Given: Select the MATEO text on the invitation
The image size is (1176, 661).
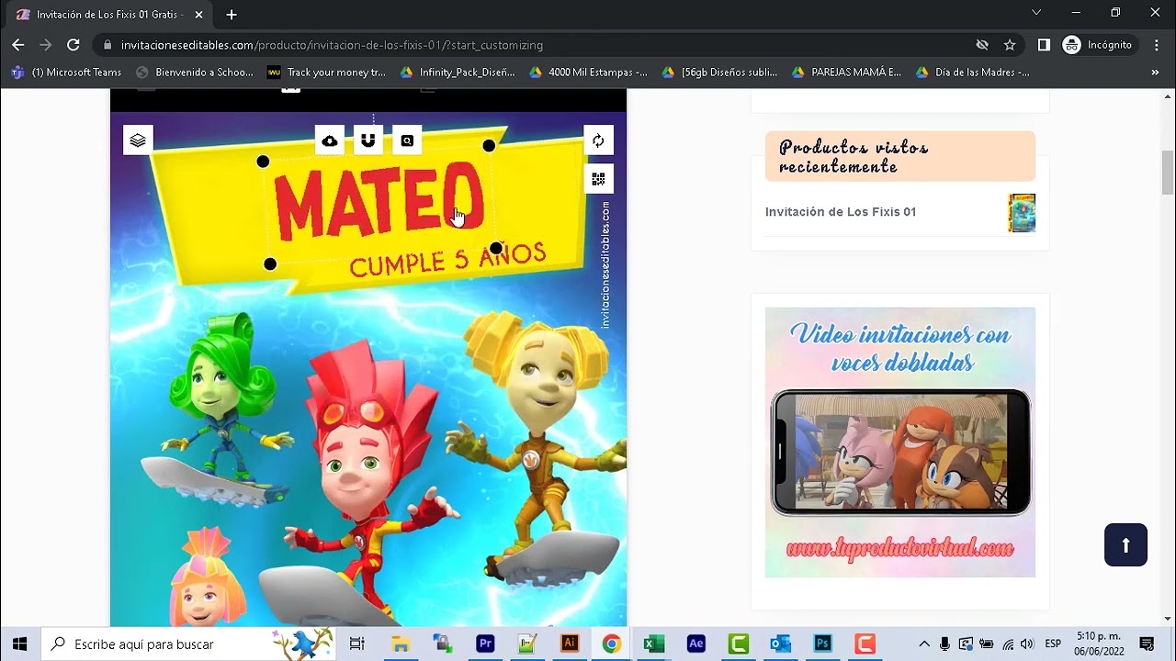Looking at the screenshot, I should [379, 204].
